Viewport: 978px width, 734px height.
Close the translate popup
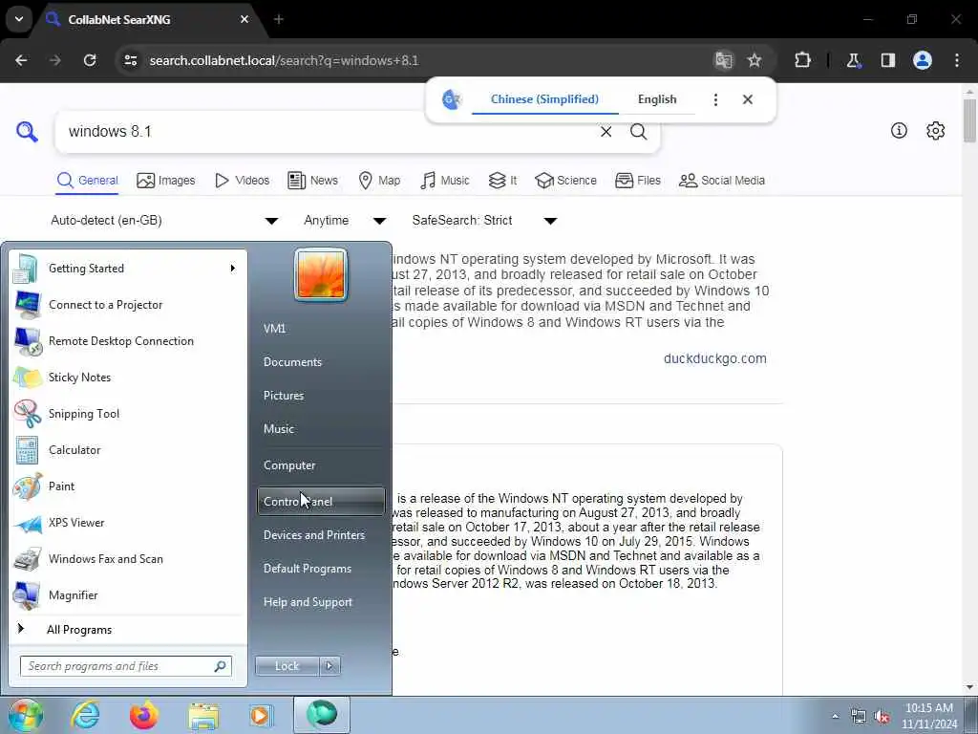click(748, 99)
